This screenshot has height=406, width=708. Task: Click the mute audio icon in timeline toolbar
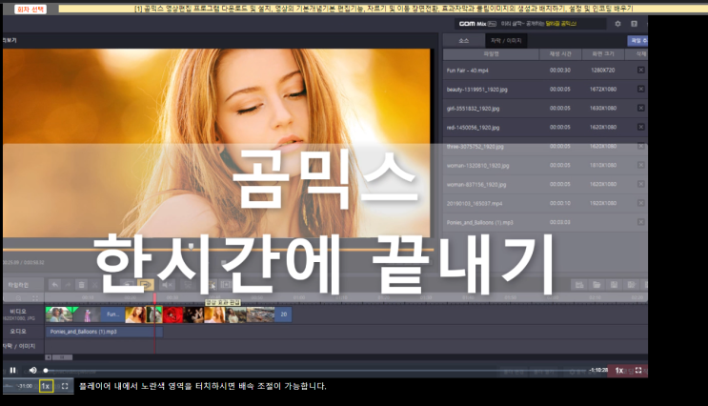[x=166, y=285]
